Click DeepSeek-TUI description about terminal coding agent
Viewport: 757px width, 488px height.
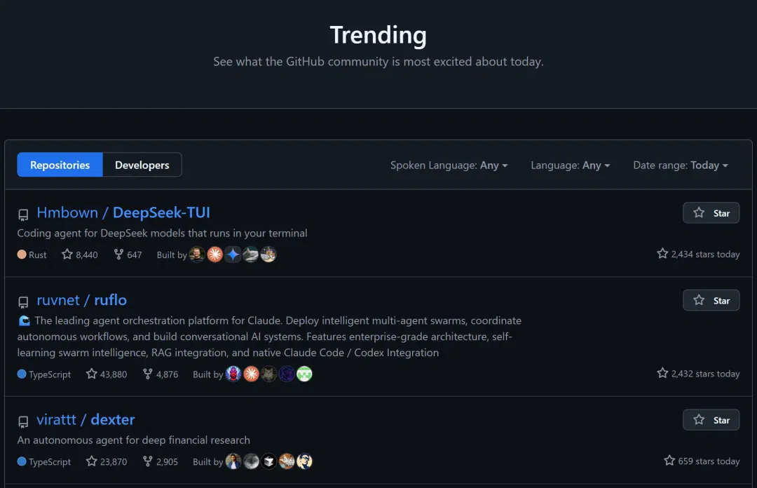point(162,233)
